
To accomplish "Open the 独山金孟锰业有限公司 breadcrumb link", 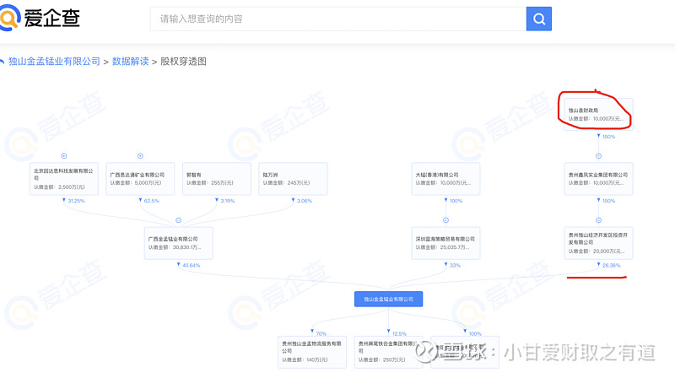I will [54, 62].
